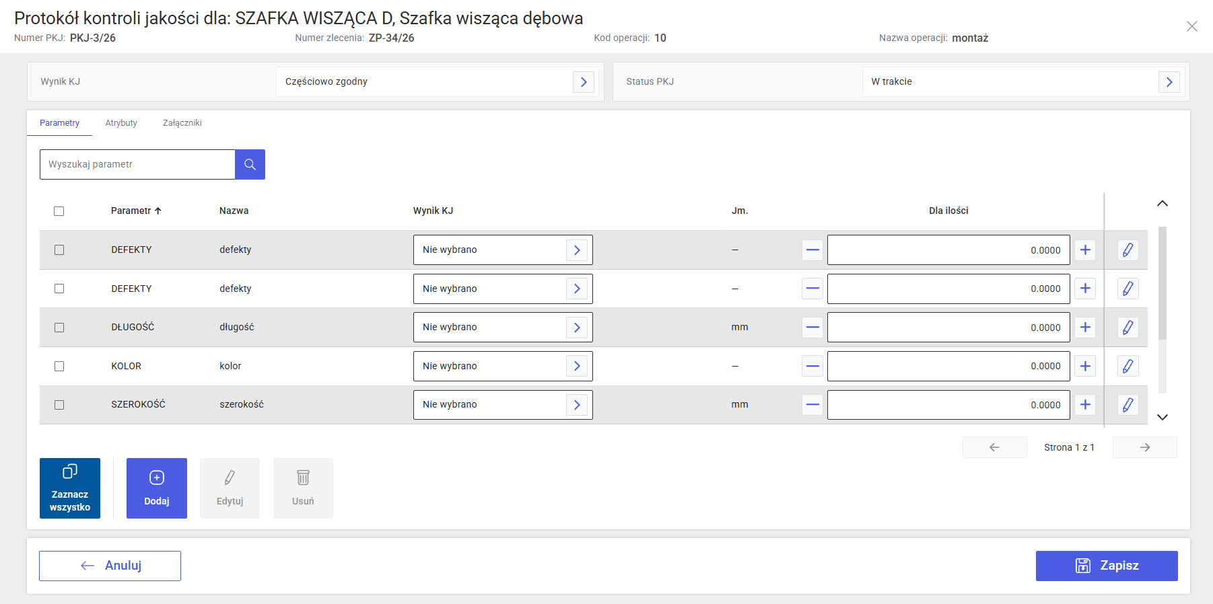
Task: Click the 'kolor' name cell
Action: (230, 366)
